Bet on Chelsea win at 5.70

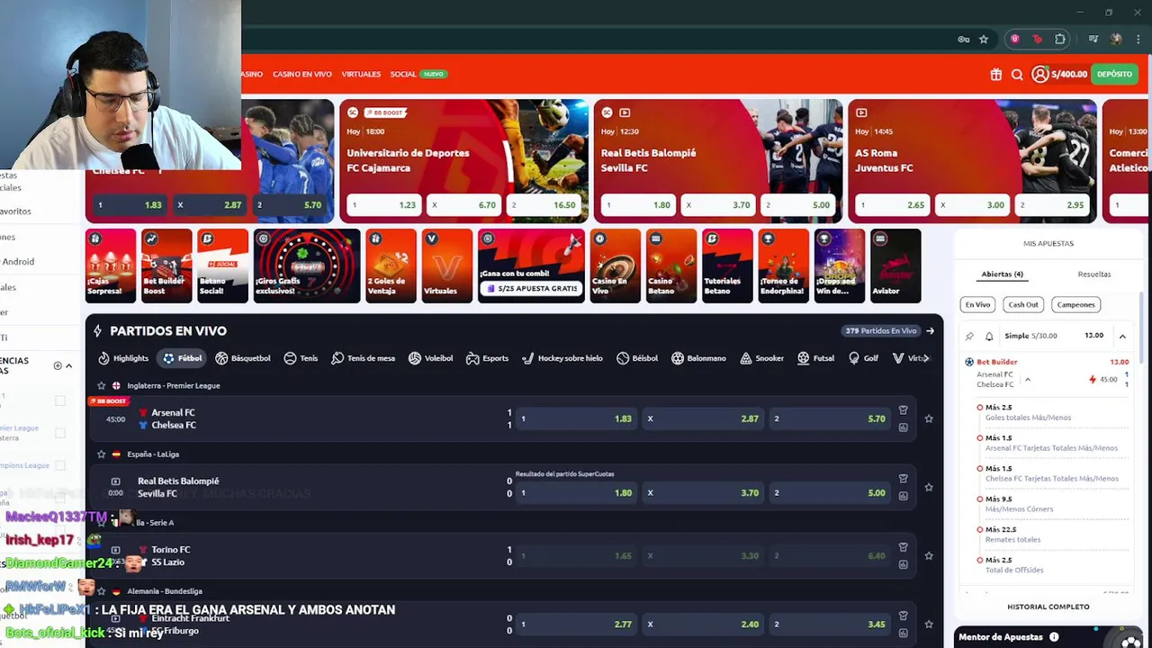(x=830, y=418)
